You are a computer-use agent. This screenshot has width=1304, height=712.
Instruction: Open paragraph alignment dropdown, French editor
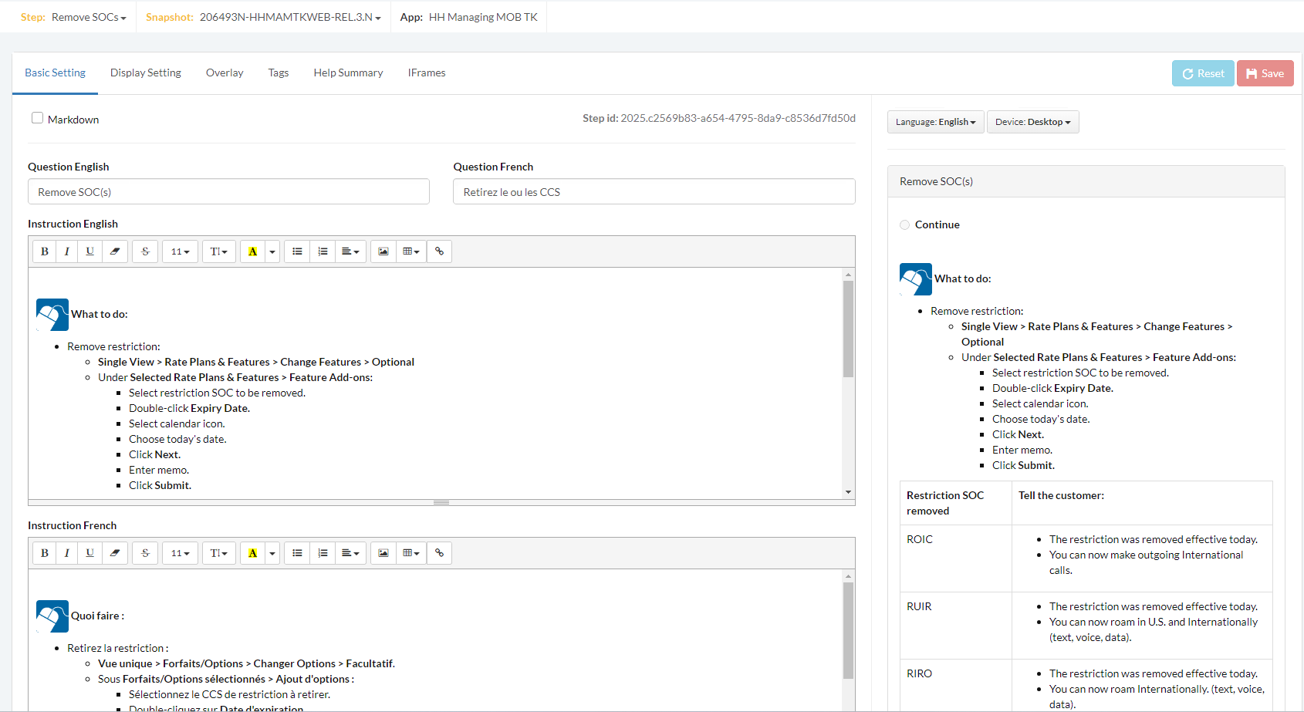coord(351,553)
